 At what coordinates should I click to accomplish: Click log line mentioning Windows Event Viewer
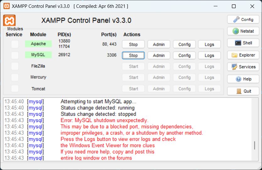[108, 145]
